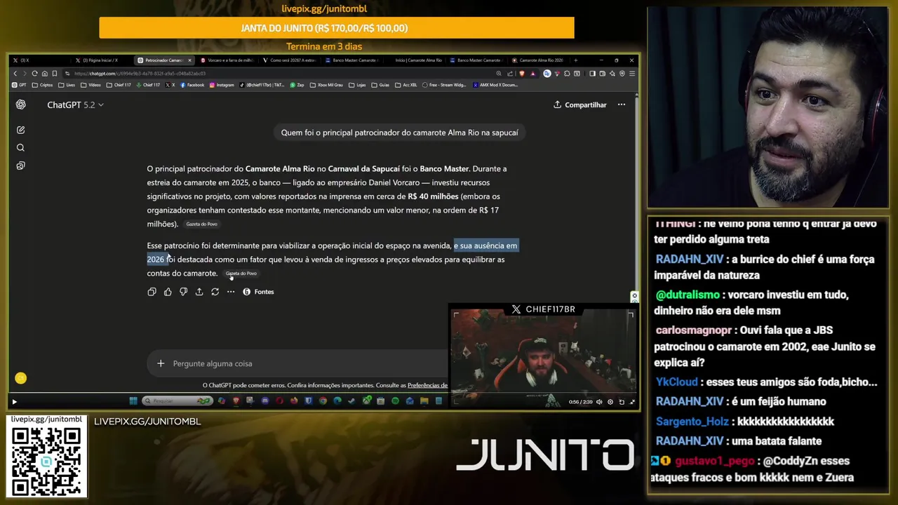
Task: Open a new browser tab with plus
Action: (576, 60)
